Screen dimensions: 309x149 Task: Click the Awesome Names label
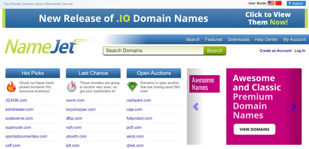point(204,84)
